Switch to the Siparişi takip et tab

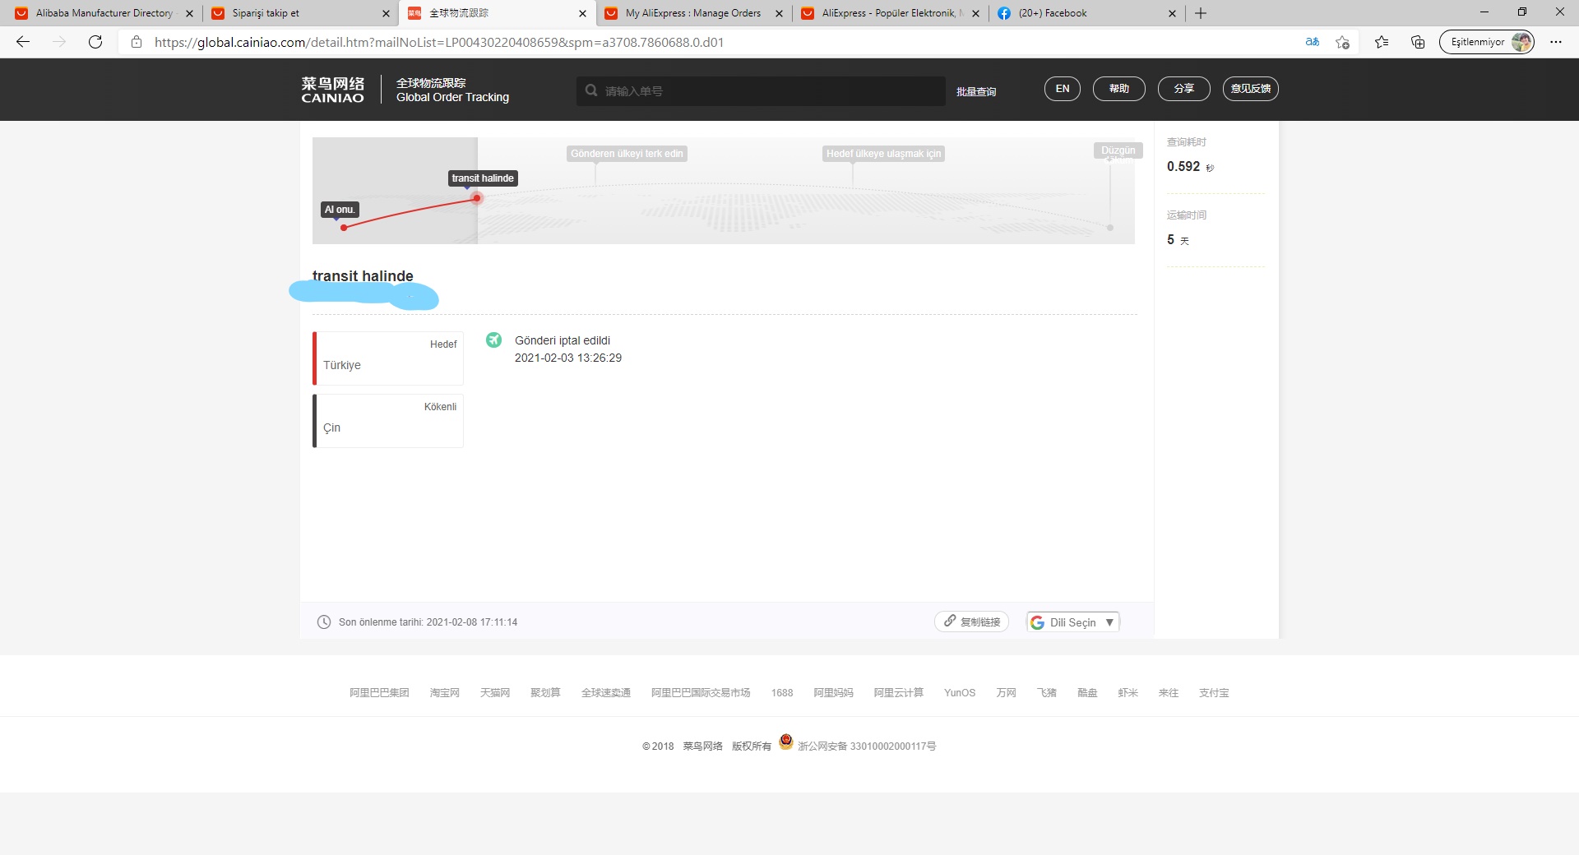(x=300, y=13)
